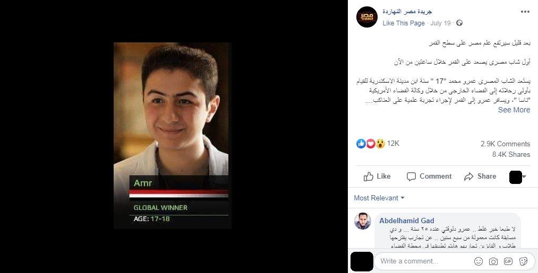The height and width of the screenshot is (273, 538).
Task: Click the public globe privacy icon
Action: click(459, 23)
